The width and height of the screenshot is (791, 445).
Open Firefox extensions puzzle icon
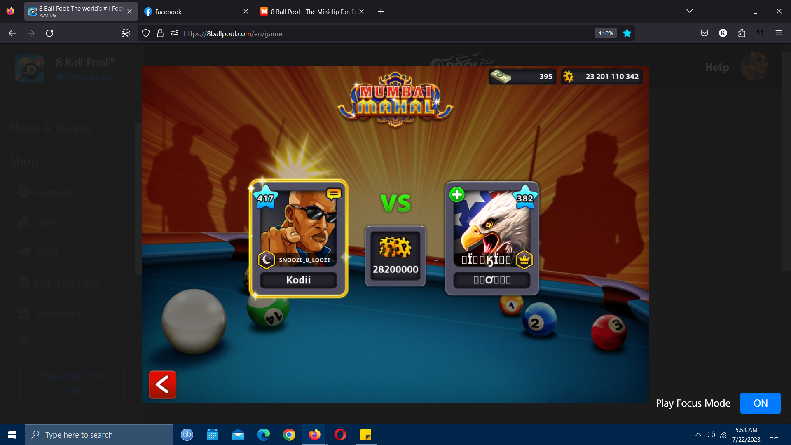click(742, 33)
